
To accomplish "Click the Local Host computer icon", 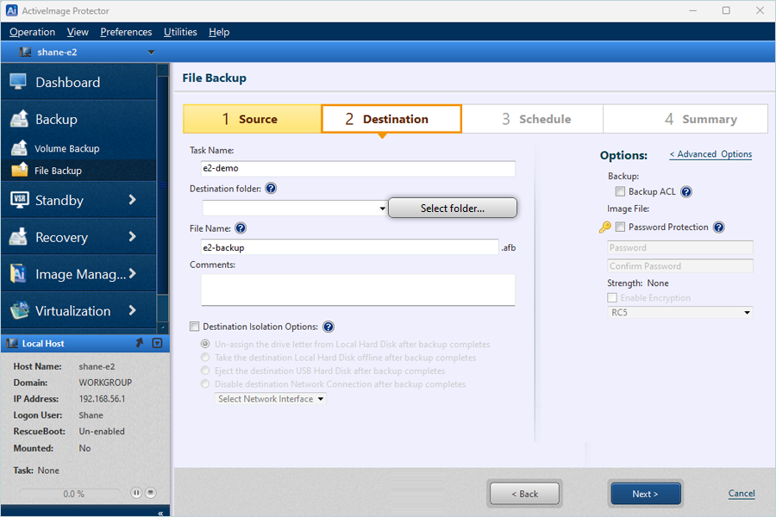I will click(x=13, y=343).
